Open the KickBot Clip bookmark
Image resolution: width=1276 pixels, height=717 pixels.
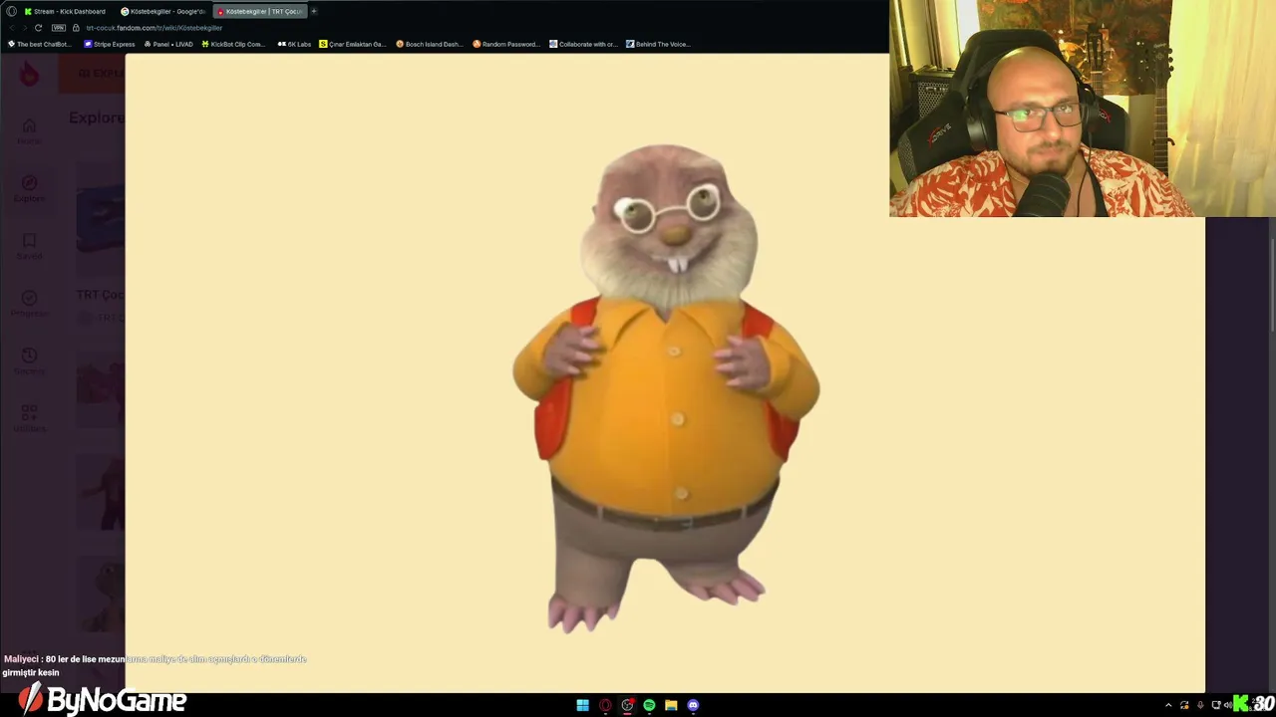pos(233,44)
